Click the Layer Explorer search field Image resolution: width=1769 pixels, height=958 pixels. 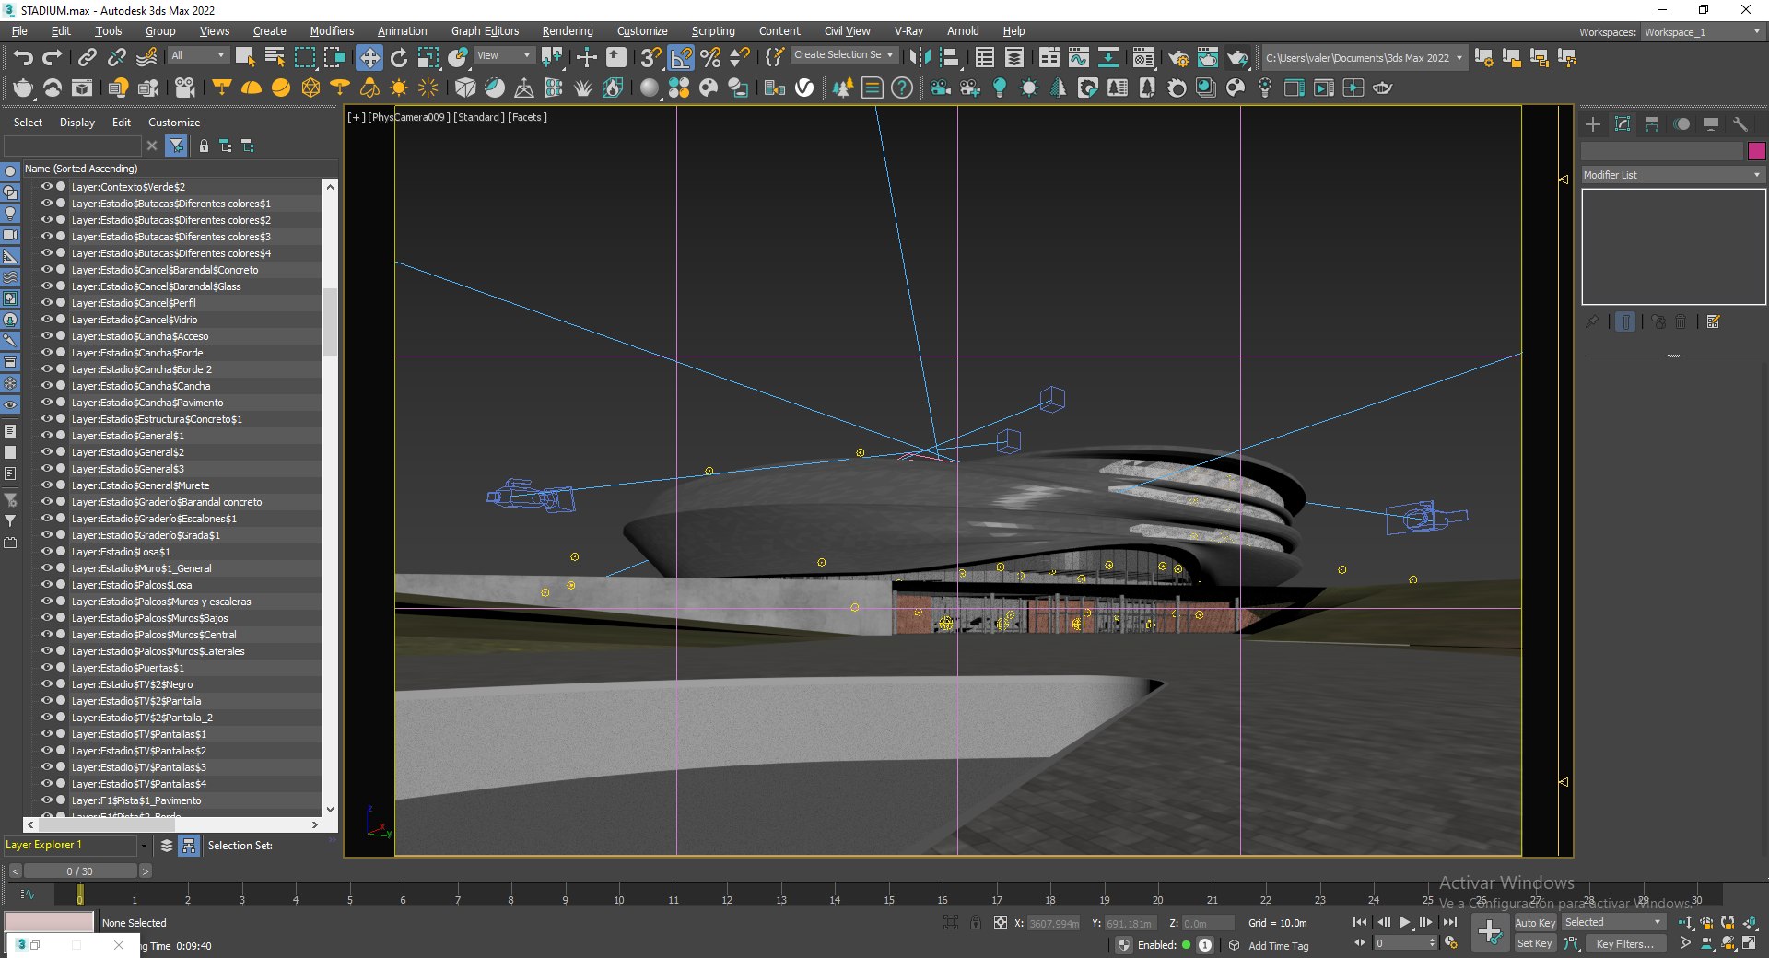[72, 146]
